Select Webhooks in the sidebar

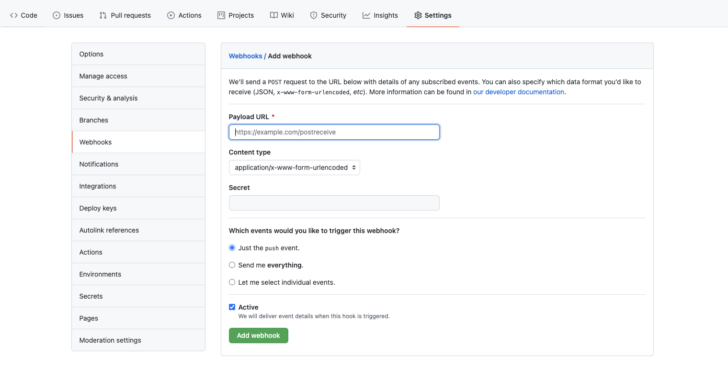pos(138,142)
